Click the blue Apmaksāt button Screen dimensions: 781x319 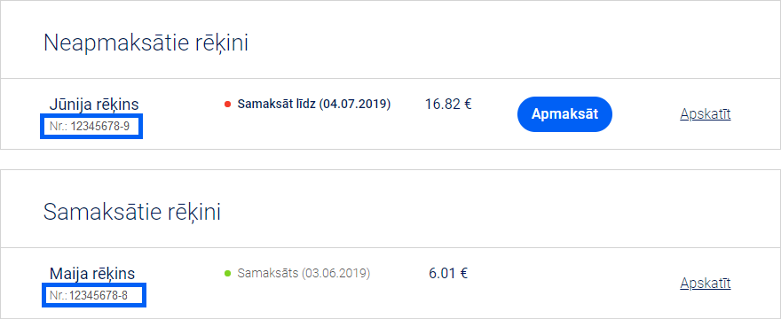(x=564, y=114)
